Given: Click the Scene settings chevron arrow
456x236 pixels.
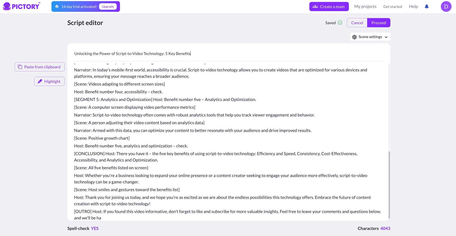Looking at the screenshot, I should pos(386,37).
